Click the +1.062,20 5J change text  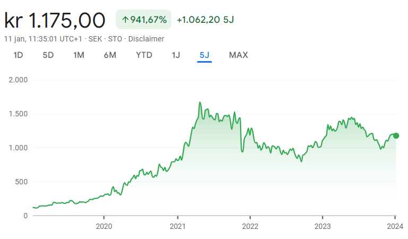tap(205, 20)
